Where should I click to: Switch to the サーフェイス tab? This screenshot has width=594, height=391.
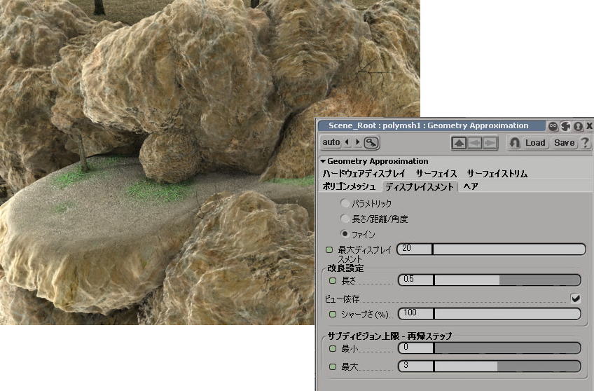pyautogui.click(x=436, y=173)
